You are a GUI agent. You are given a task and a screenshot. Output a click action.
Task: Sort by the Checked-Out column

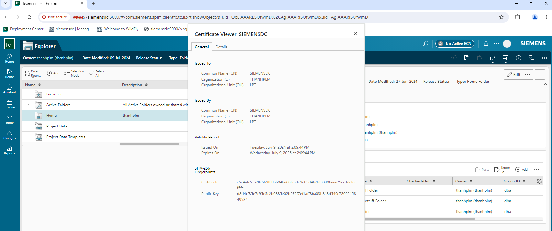[x=434, y=181]
